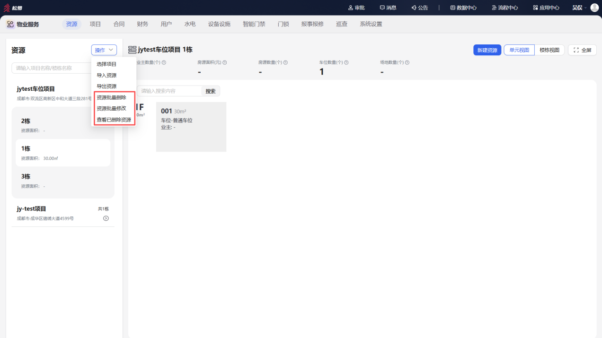Open 消息 messages in top bar
The image size is (602, 338).
pos(388,8)
